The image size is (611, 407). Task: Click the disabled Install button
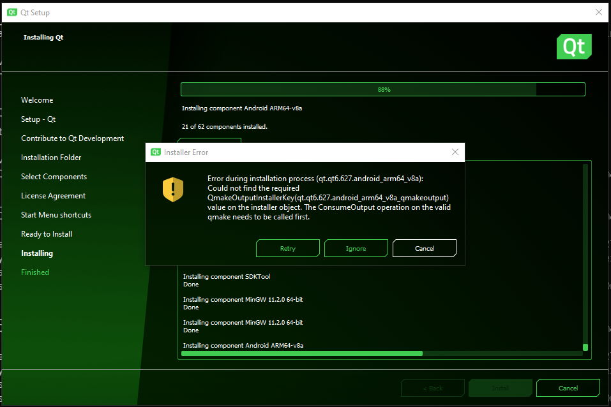(x=501, y=388)
